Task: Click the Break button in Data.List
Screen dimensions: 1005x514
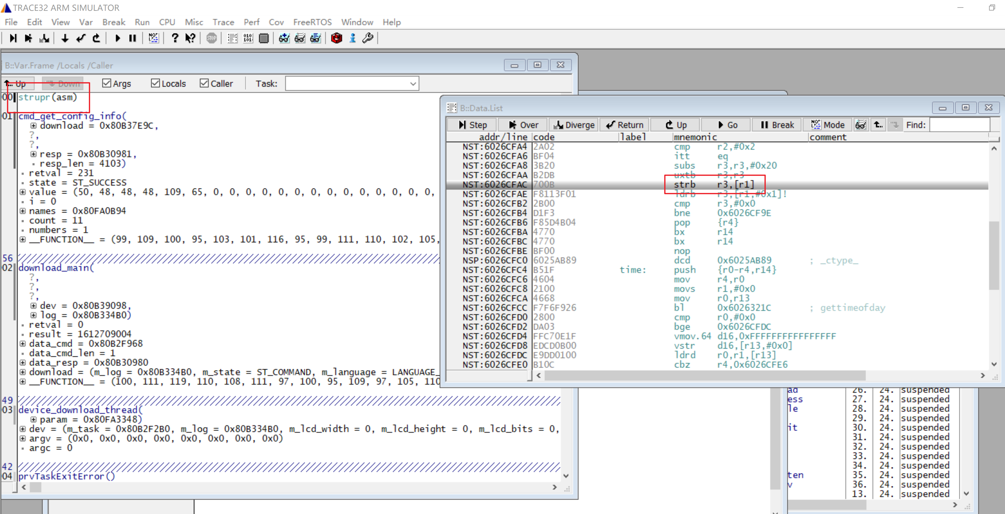Action: tap(777, 125)
